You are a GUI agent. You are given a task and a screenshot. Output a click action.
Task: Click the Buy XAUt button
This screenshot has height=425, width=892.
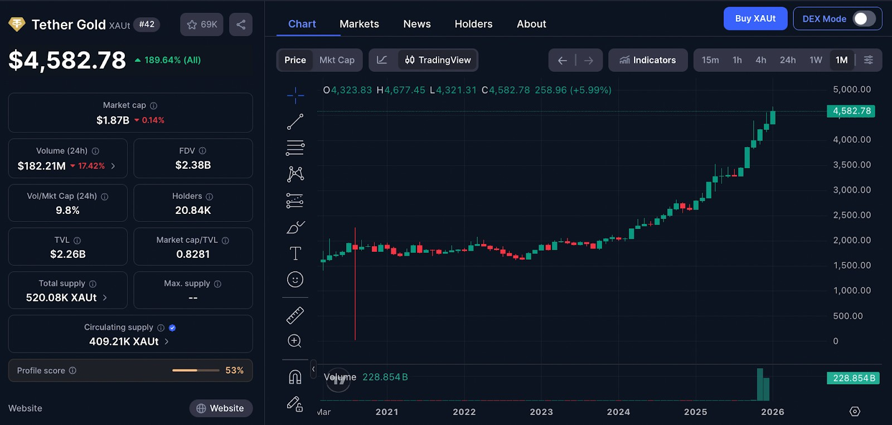[x=755, y=18]
